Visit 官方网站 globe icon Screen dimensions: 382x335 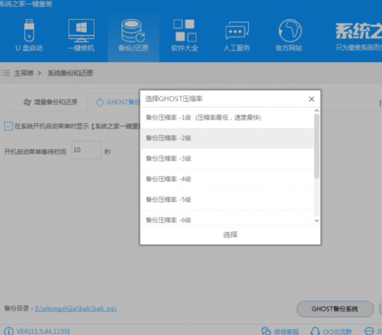tap(290, 34)
